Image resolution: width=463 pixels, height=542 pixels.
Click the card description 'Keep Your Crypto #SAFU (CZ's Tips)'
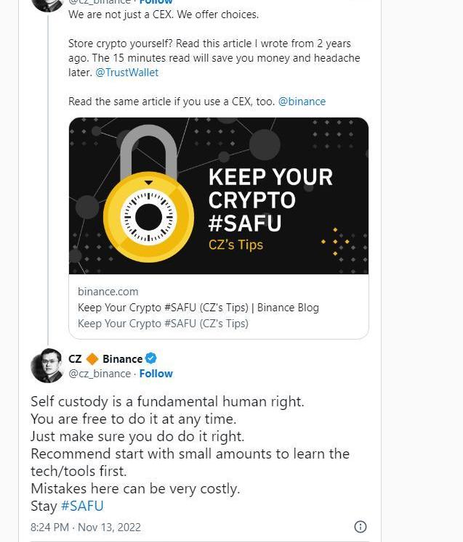coord(163,324)
